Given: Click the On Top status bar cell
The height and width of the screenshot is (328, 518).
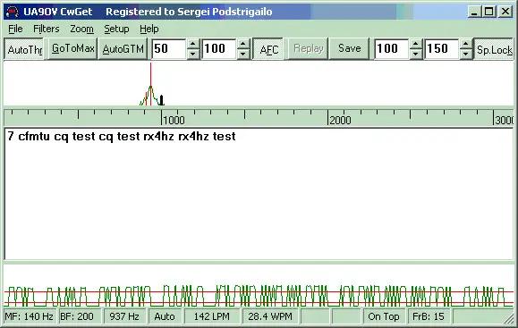Looking at the screenshot, I should point(383,316).
